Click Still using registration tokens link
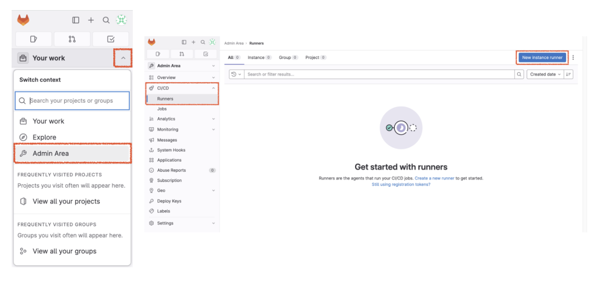 401,185
